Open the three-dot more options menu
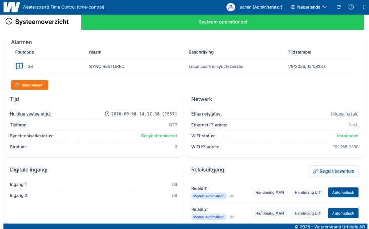 tap(364, 7)
